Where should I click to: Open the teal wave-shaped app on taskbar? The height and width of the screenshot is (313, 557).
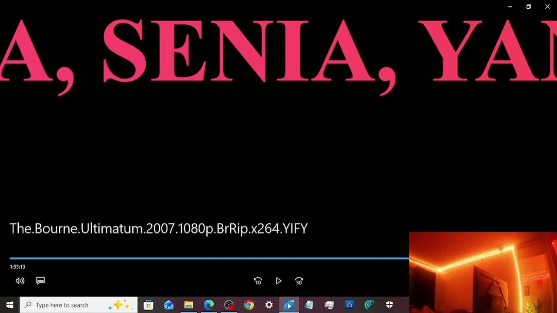click(369, 305)
